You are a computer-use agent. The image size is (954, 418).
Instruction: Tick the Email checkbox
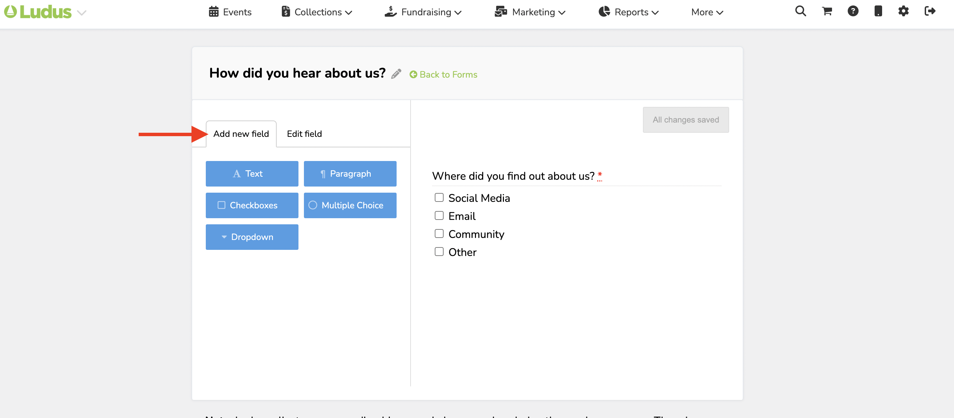click(439, 216)
